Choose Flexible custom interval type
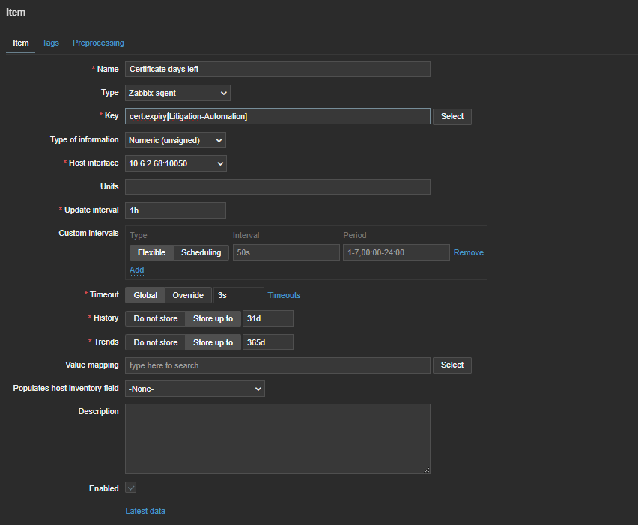Image resolution: width=638 pixels, height=525 pixels. tap(151, 253)
